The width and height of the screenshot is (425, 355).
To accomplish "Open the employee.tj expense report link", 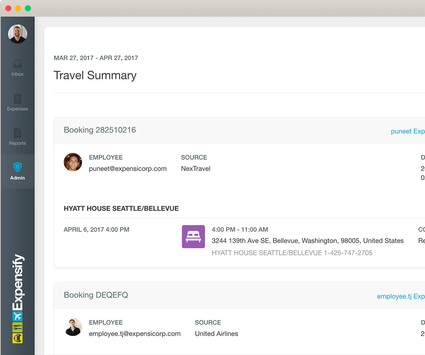I will [x=400, y=296].
